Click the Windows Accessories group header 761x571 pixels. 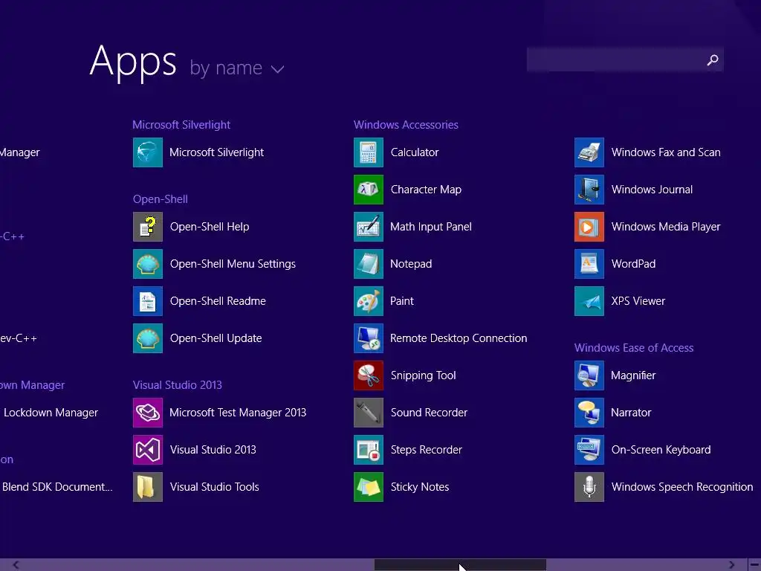tap(406, 125)
